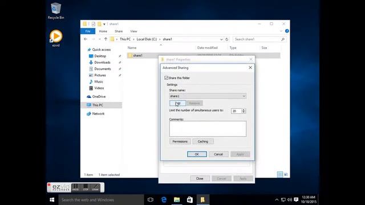365x205 pixels.
Task: Select Pictures in Explorer sidebar
Action: [x=100, y=75]
